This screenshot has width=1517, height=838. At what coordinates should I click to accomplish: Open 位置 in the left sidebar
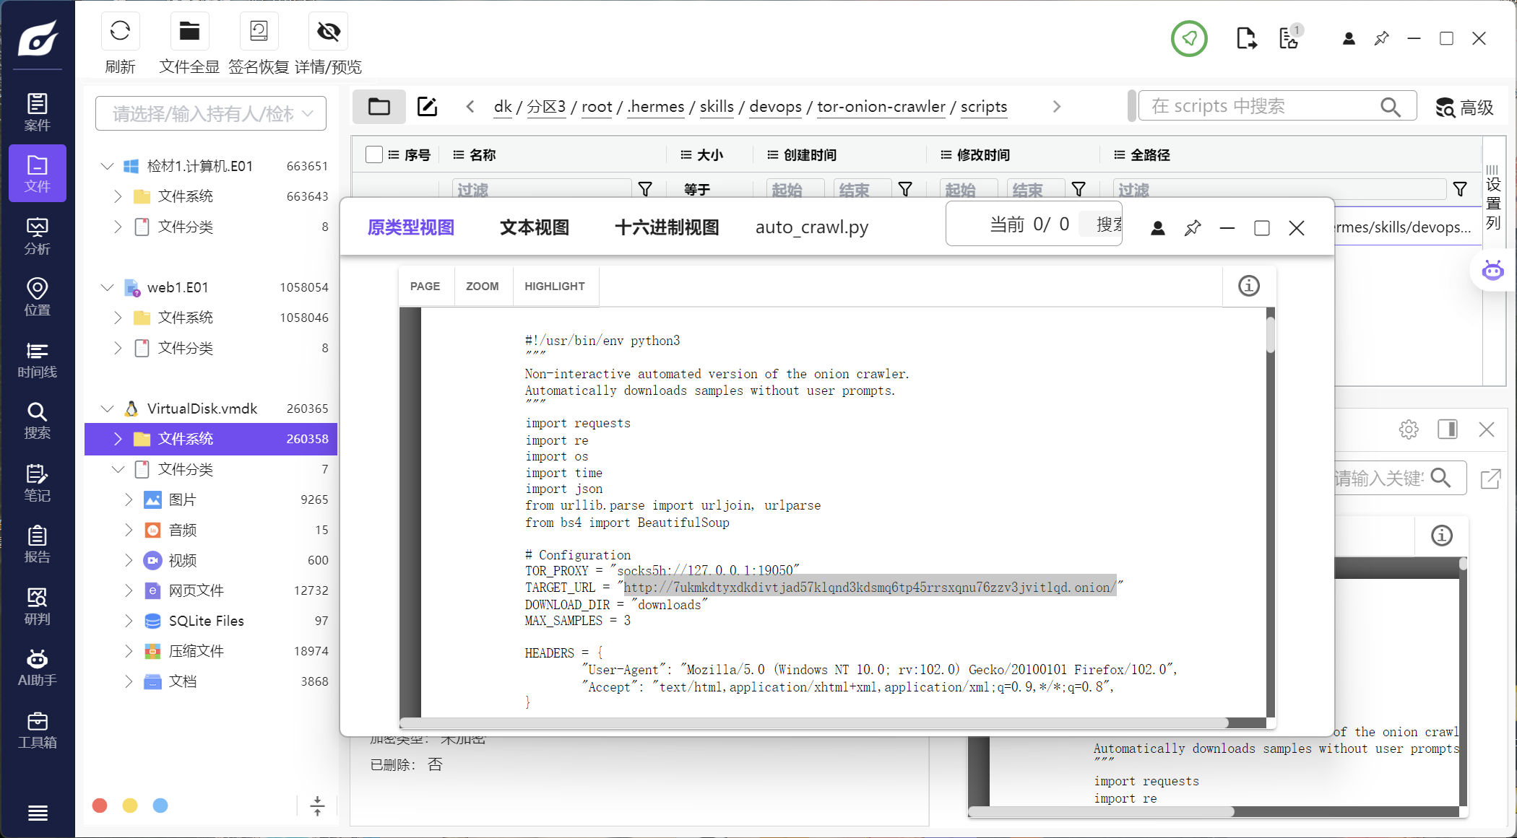(x=38, y=297)
